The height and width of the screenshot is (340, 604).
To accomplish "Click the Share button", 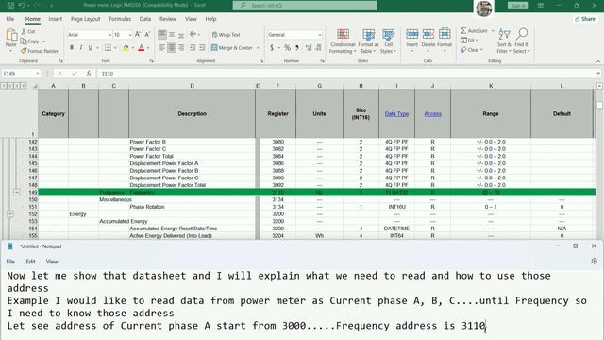I will (x=585, y=19).
